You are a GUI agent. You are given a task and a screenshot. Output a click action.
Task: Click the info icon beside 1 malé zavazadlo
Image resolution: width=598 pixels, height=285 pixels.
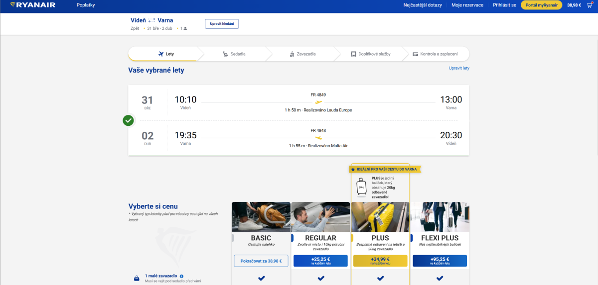[x=181, y=276]
